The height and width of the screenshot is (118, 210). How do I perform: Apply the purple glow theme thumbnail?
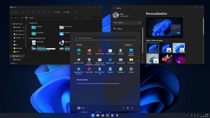(x=179, y=59)
